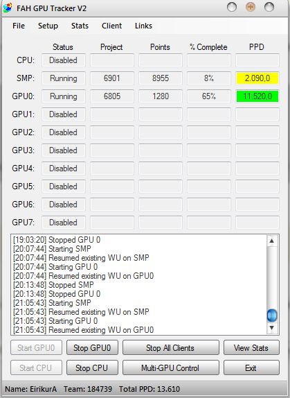Screen dimensions: 290x398
Task: Click the GPU0 percent complete field
Action: [x=209, y=96]
